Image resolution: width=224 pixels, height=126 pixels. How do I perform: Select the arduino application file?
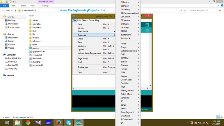(x=36, y=48)
